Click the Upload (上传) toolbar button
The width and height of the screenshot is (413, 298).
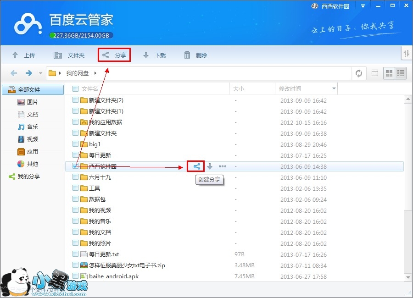point(23,55)
